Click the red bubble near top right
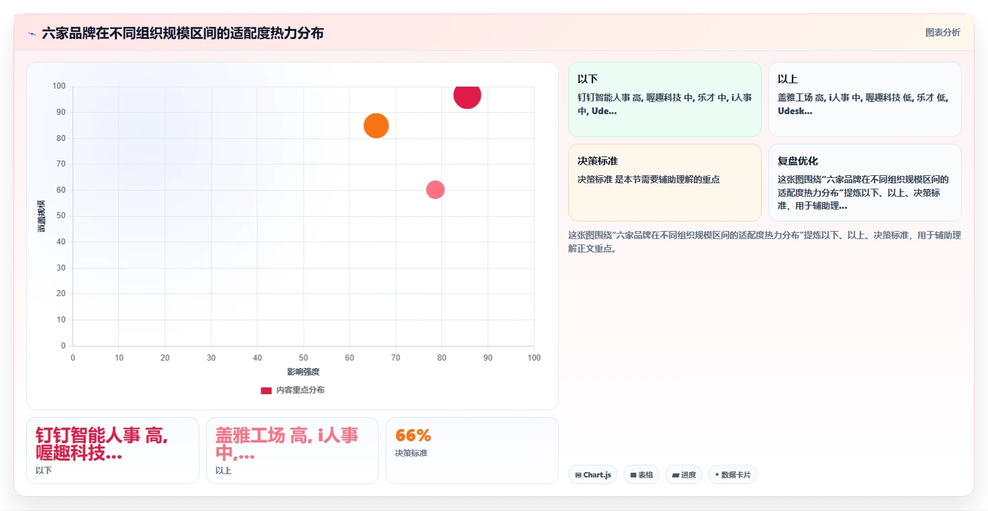The image size is (988, 511). [467, 95]
